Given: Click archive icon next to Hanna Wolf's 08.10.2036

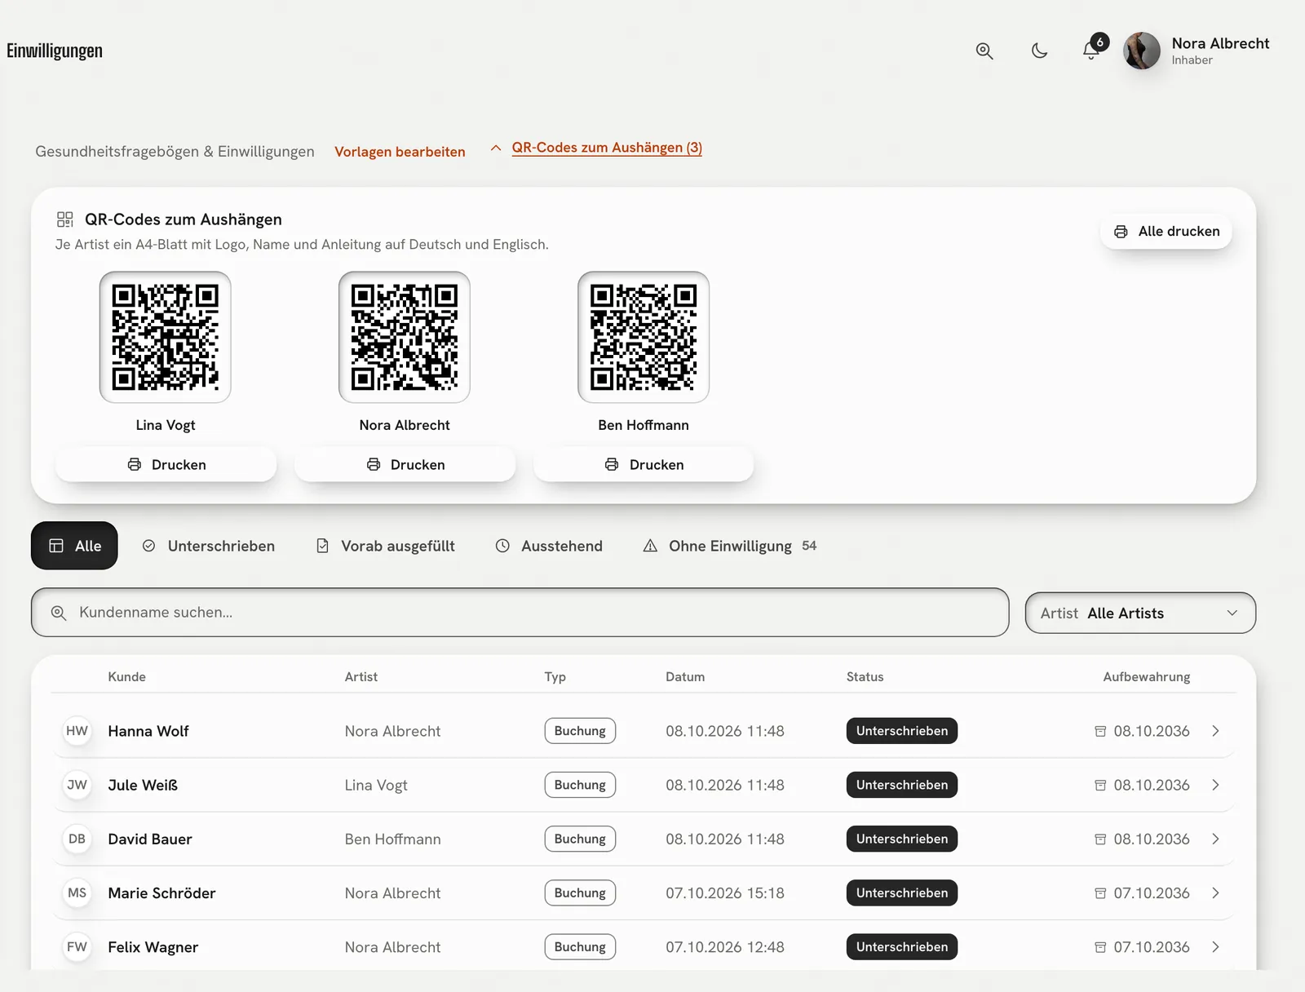Looking at the screenshot, I should (x=1100, y=731).
